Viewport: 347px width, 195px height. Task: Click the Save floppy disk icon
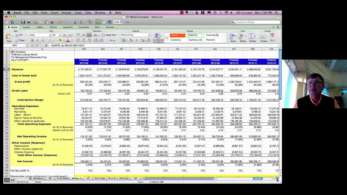23,22
